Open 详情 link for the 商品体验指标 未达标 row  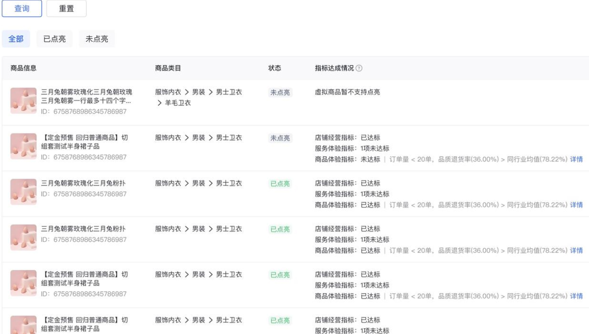click(576, 159)
